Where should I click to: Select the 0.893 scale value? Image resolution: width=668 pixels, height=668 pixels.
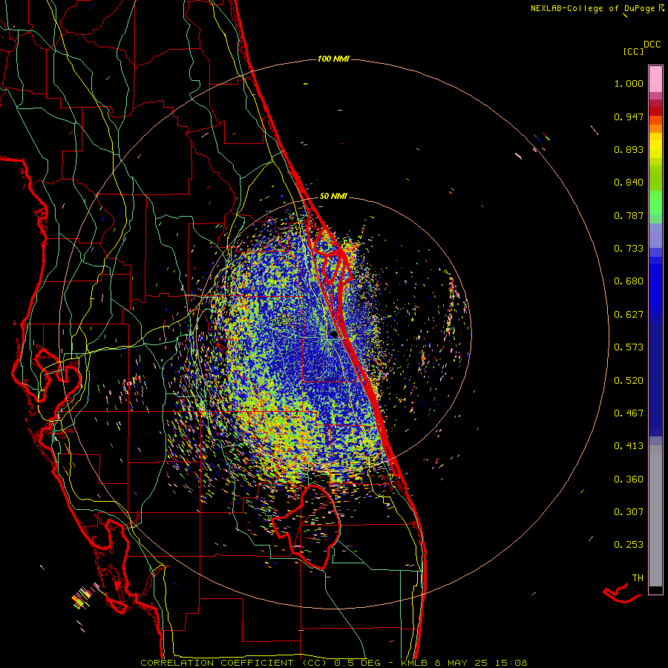[629, 149]
